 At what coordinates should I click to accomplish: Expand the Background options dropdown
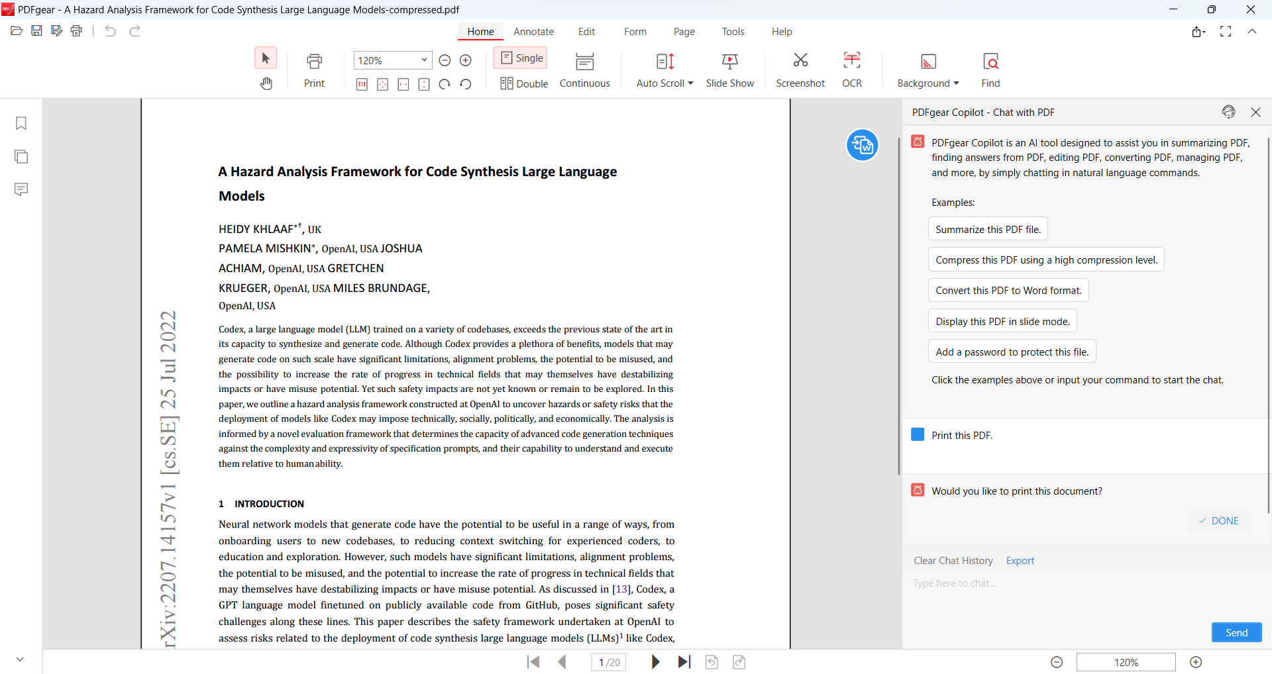point(956,83)
